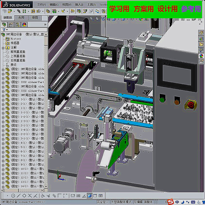Toggle the point snap option in bottom toolbar
The width and height of the screenshot is (205, 205).
click(x=8, y=196)
